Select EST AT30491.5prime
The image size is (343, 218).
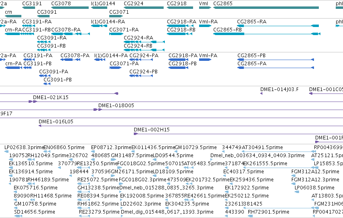pyautogui.click(x=262, y=147)
